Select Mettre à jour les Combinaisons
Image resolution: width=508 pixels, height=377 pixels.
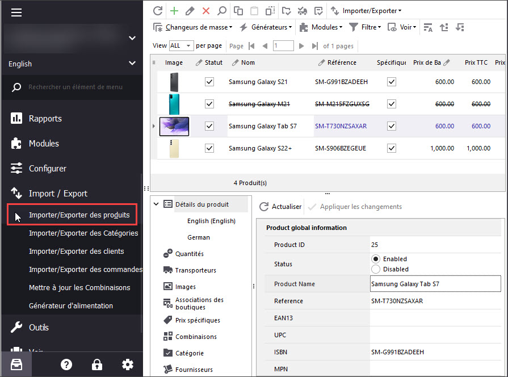pos(79,287)
